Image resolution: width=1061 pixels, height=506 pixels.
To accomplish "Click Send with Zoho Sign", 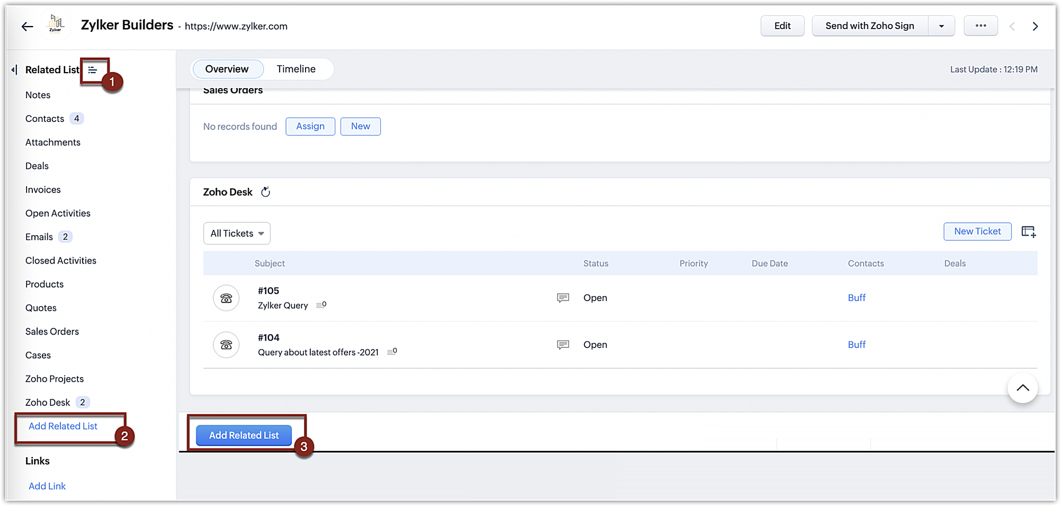I will 870,26.
